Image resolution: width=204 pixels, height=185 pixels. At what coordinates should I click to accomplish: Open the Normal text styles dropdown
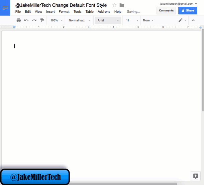click(x=79, y=20)
